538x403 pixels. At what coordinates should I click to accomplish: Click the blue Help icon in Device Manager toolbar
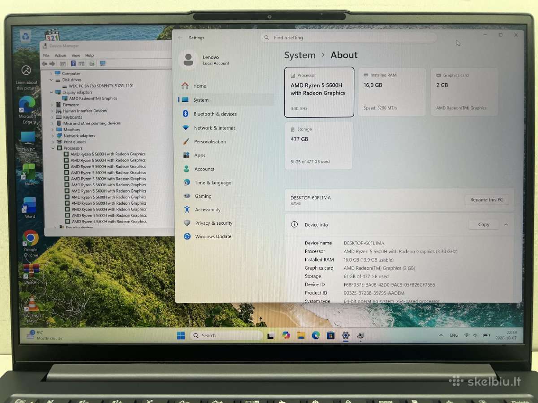coord(74,64)
